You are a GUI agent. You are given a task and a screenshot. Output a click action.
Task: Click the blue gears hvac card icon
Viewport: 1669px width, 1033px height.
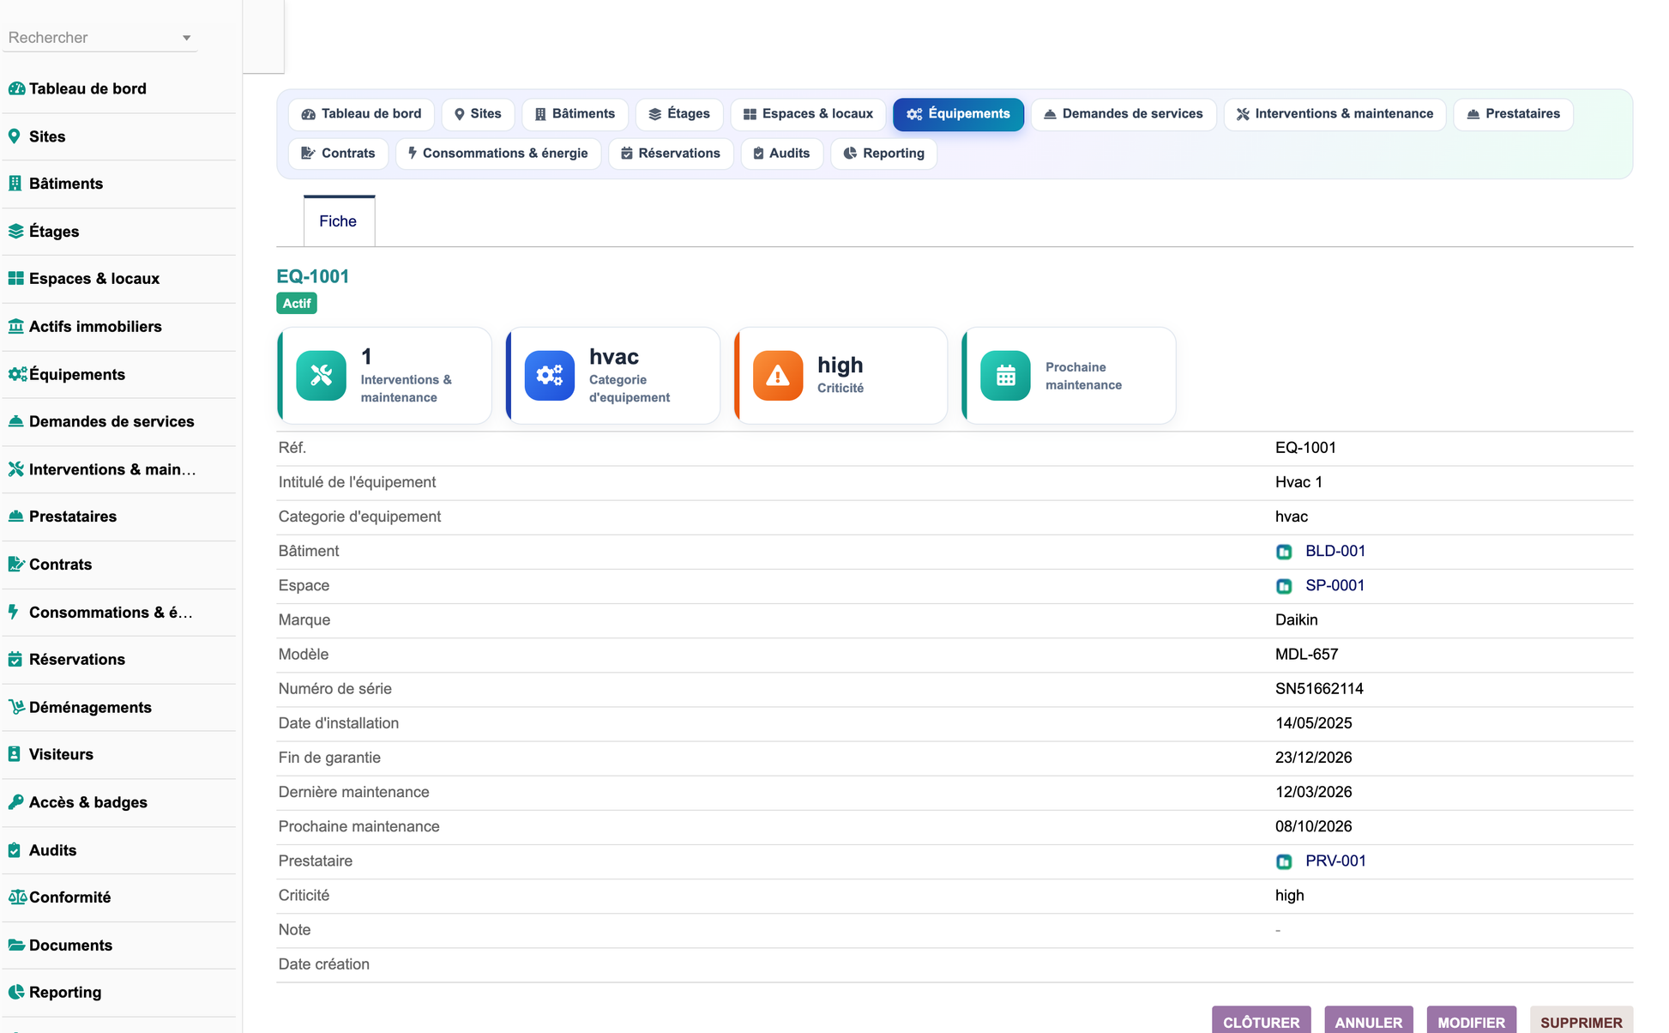pyautogui.click(x=549, y=376)
